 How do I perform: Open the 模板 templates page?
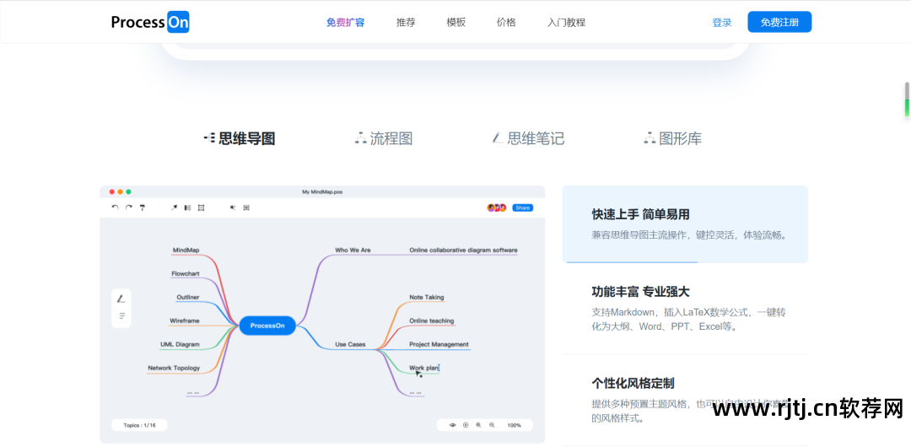click(456, 23)
